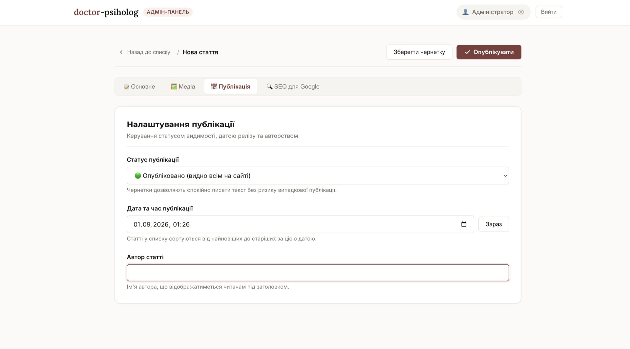630x349 pixels.
Task: Click the Статус публікації label
Action: coord(153,160)
